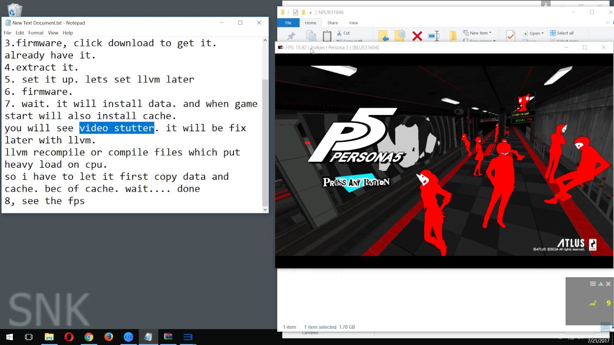The image size is (614, 345).
Task: Click the highlighted 'video stutter' text
Action: click(117, 128)
